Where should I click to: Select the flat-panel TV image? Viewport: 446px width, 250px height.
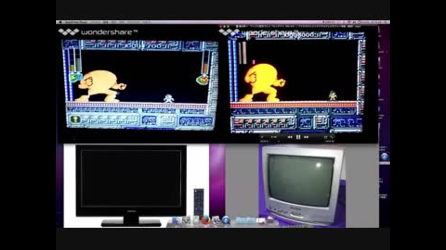131,186
